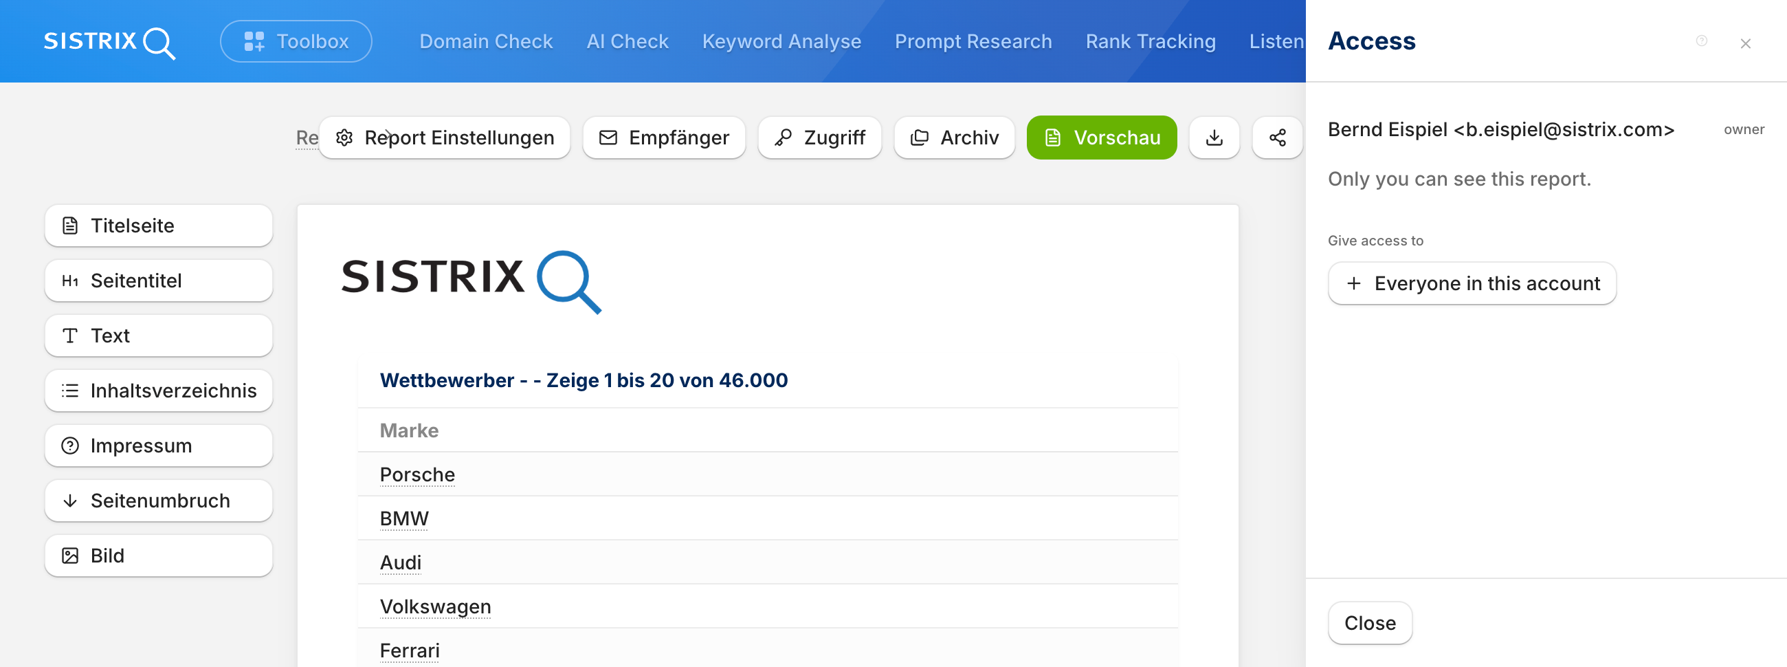The width and height of the screenshot is (1787, 667).
Task: Insert Inhaltsverzeichnis element
Action: (158, 391)
